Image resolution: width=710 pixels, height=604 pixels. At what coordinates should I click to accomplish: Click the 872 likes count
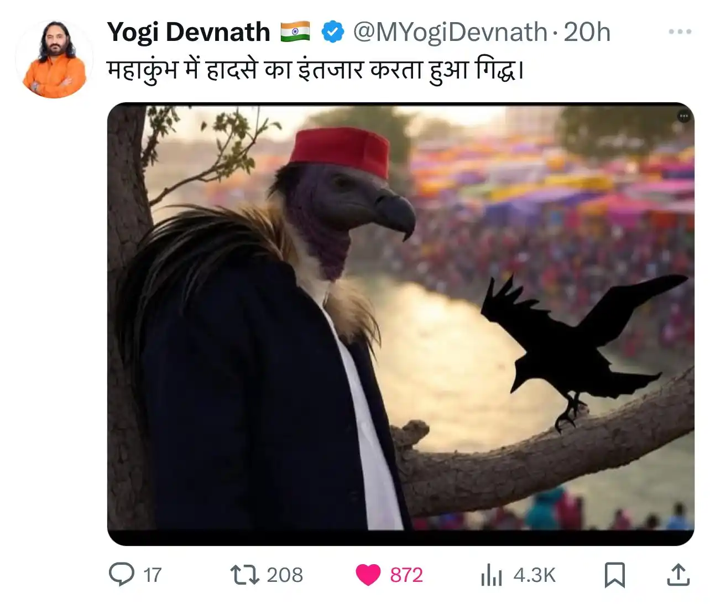point(406,575)
